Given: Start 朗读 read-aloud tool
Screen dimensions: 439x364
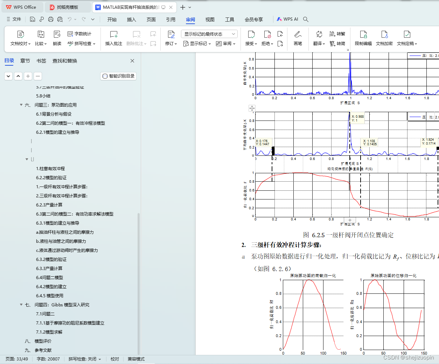Looking at the screenshot, I should pyautogui.click(x=57, y=38).
